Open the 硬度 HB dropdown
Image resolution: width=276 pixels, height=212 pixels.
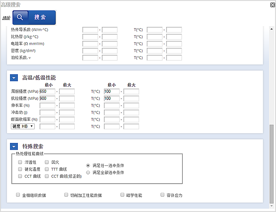[23, 126]
